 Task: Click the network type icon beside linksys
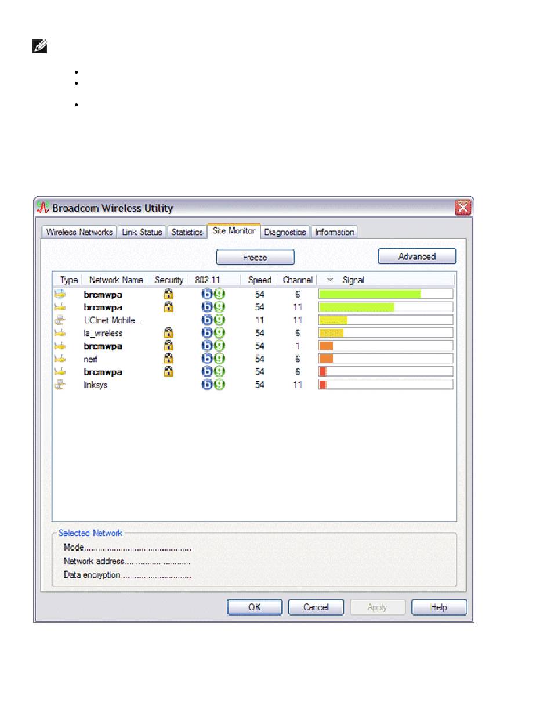tap(59, 385)
